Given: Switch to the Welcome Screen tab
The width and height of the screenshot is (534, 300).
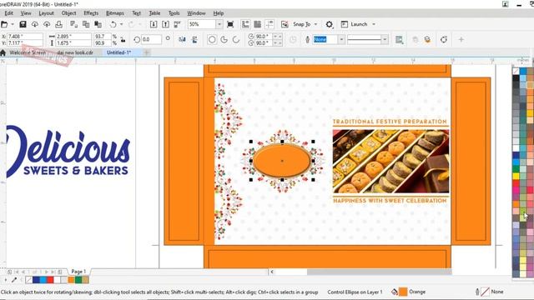Looking at the screenshot, I should (x=28, y=52).
